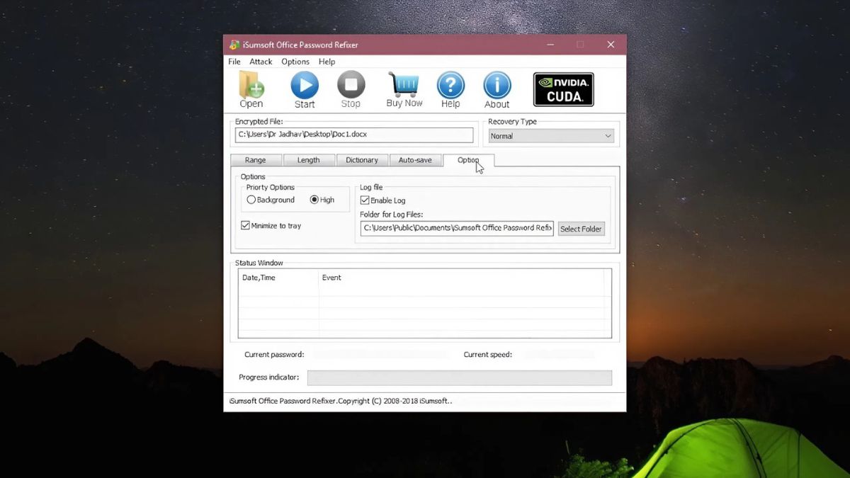Switch to the Auto-save tab
Screen dimensions: 850x478
(x=416, y=160)
